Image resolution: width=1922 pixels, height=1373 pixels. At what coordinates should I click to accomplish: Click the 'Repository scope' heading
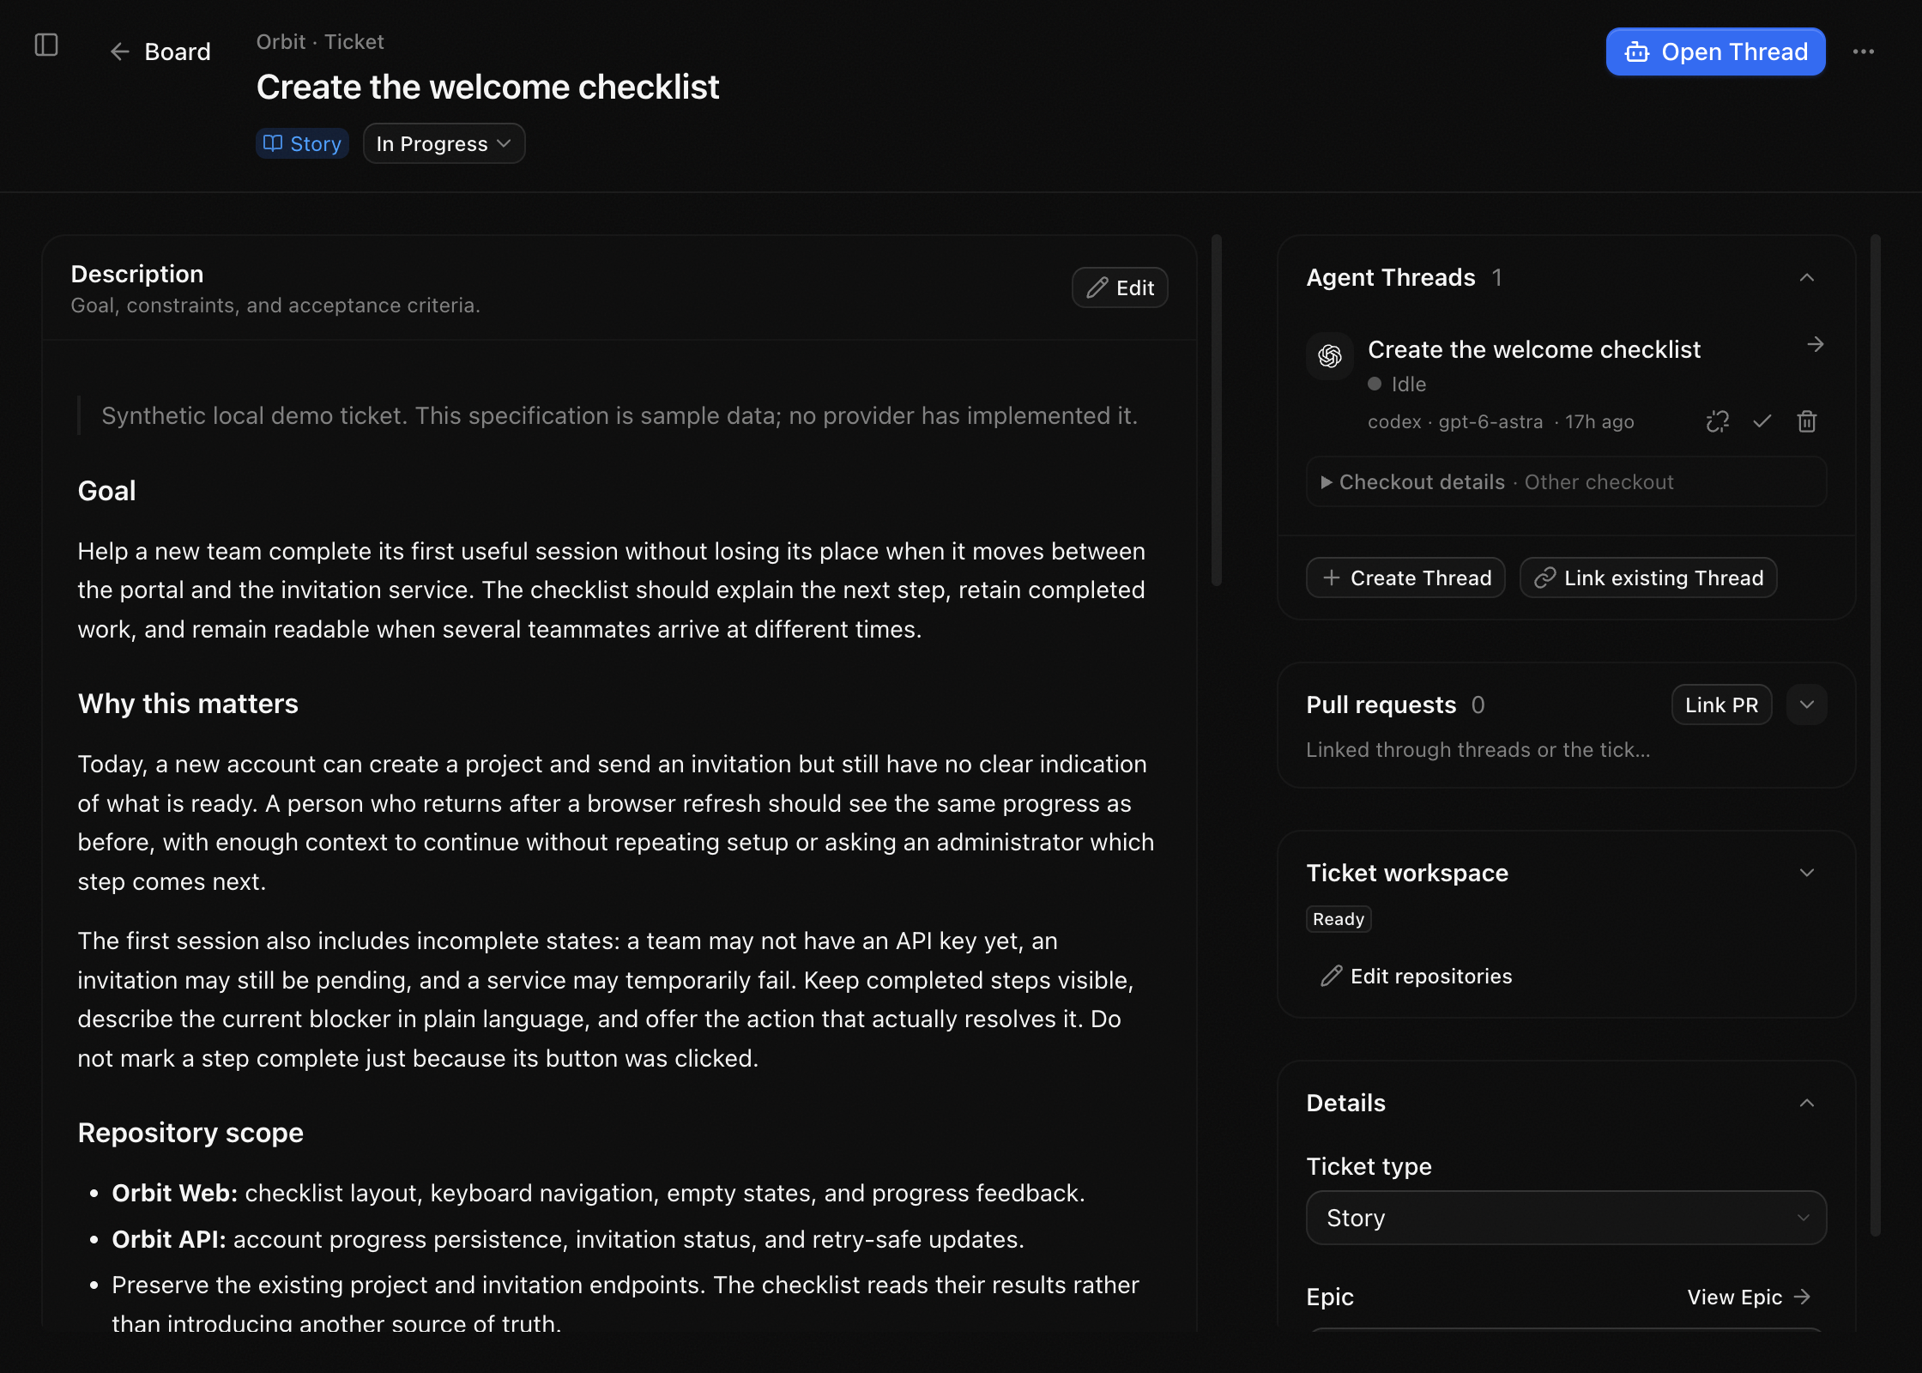click(190, 1132)
